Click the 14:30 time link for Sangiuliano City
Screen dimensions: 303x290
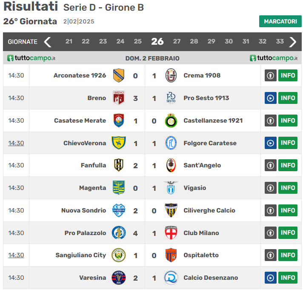click(x=16, y=255)
